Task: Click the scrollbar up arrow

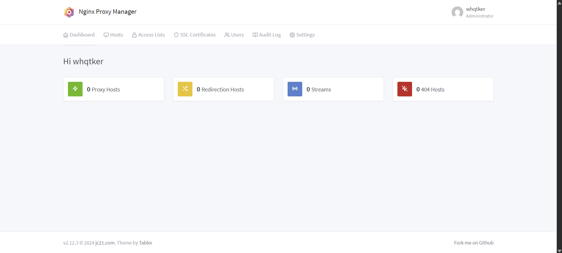Action: pos(559,3)
